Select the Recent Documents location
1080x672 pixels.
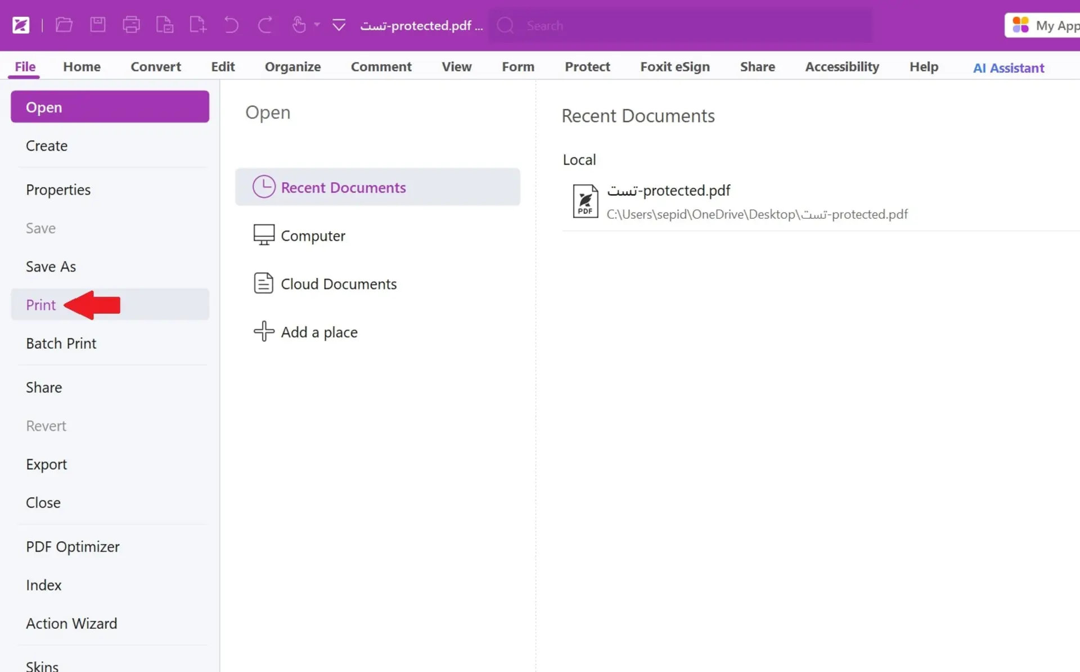pos(377,187)
